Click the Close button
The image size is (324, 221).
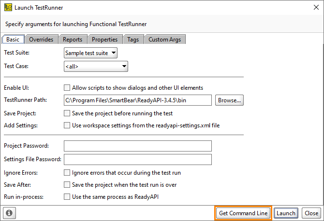tap(311, 213)
